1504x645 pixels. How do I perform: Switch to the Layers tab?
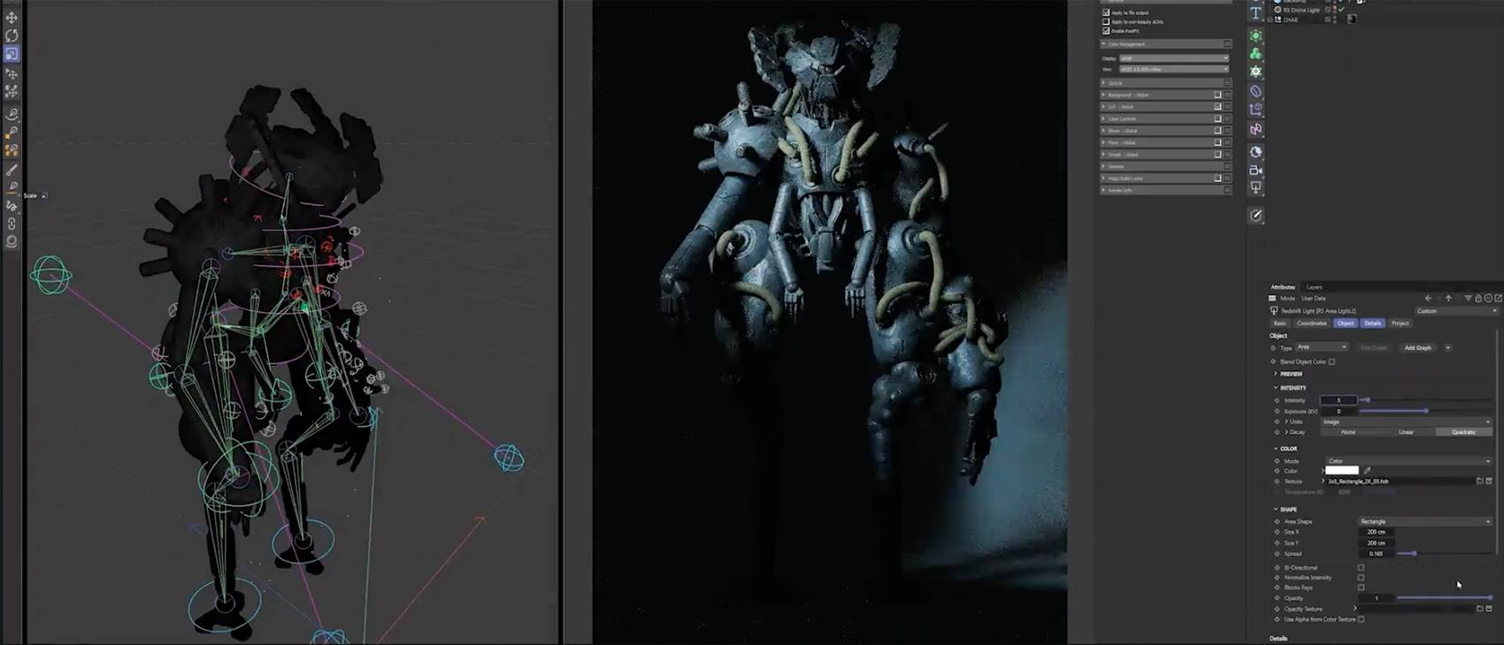click(1315, 287)
